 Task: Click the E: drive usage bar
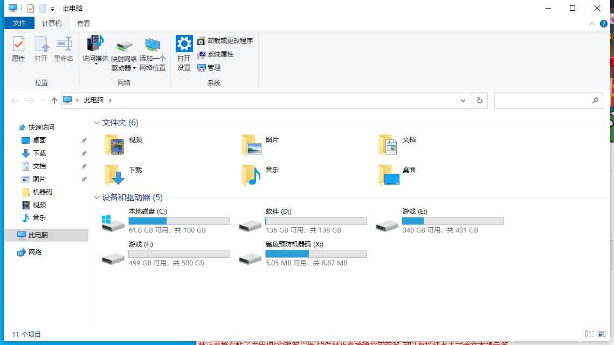click(453, 221)
